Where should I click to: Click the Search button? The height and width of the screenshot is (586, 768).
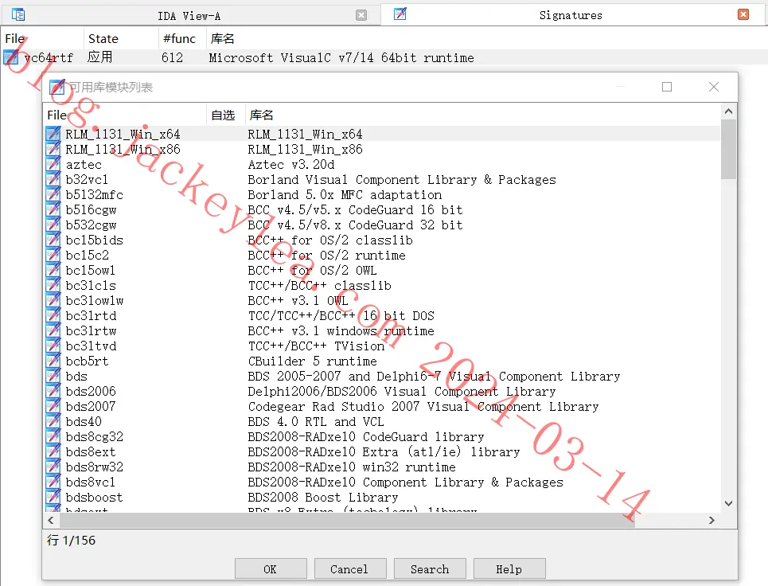(x=430, y=568)
